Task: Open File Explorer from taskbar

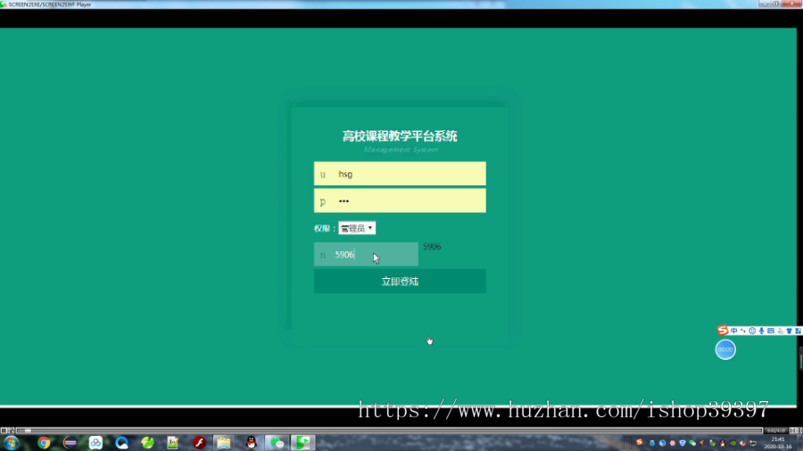Action: (x=223, y=443)
